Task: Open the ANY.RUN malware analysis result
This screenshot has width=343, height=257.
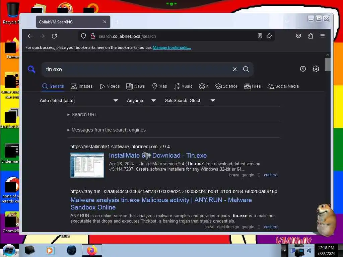Action: [x=161, y=203]
